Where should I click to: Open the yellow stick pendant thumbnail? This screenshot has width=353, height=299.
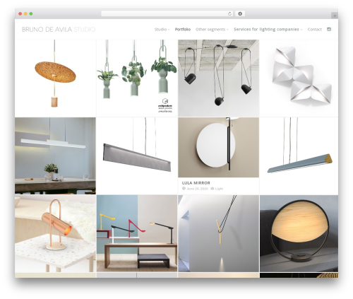point(219,233)
